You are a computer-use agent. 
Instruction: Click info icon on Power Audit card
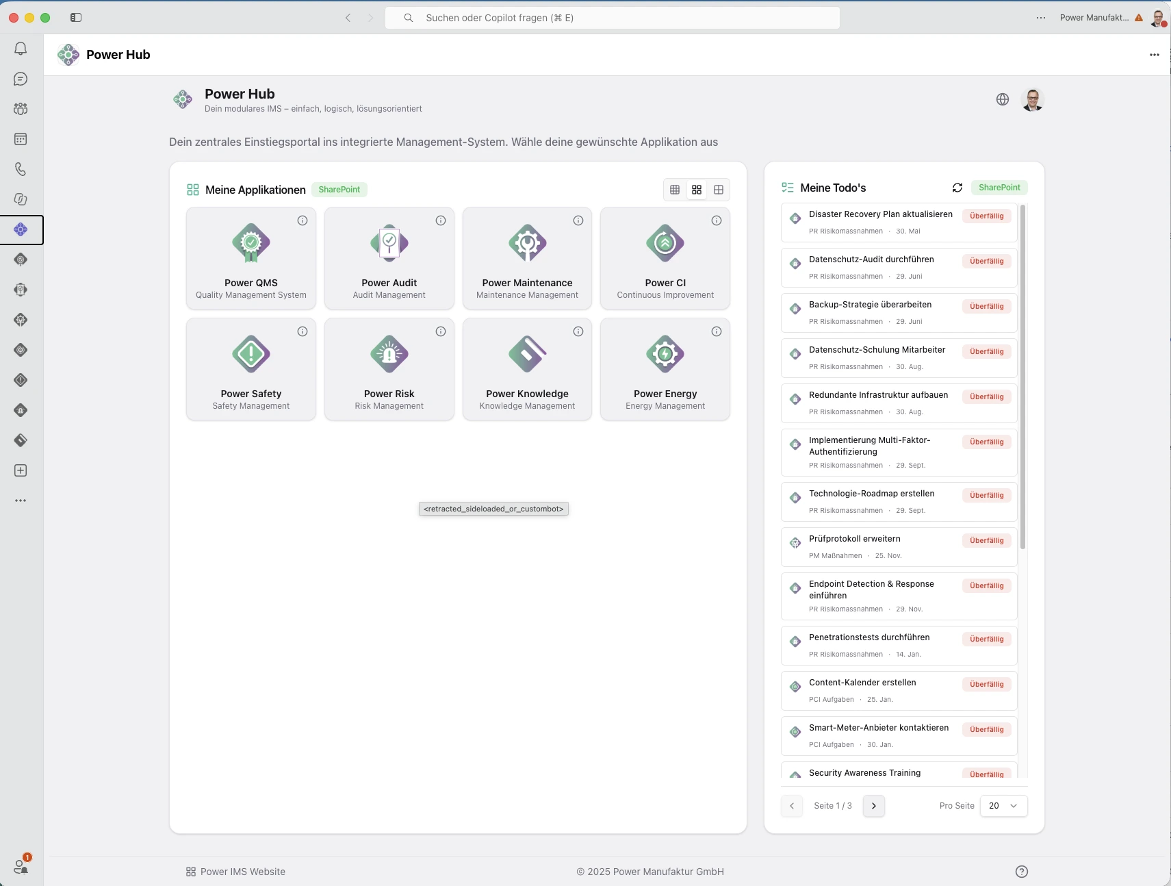441,220
